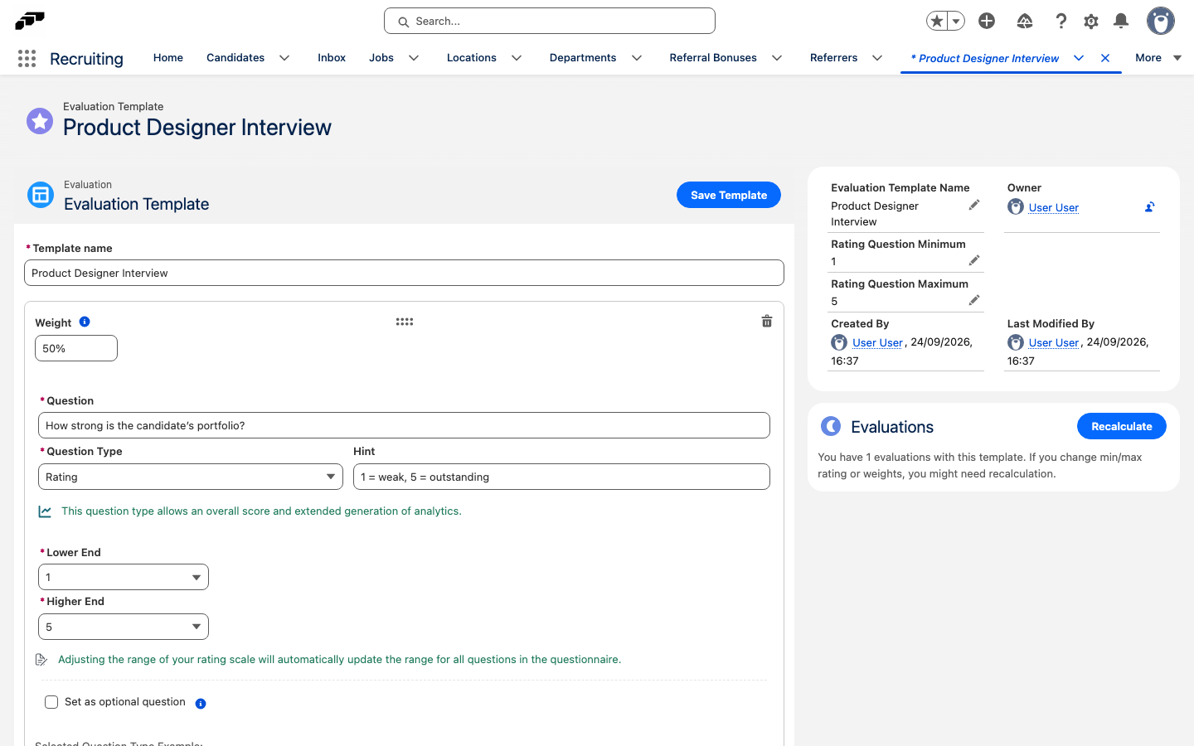
Task: Click the Evaluations moon icon
Action: tap(831, 426)
